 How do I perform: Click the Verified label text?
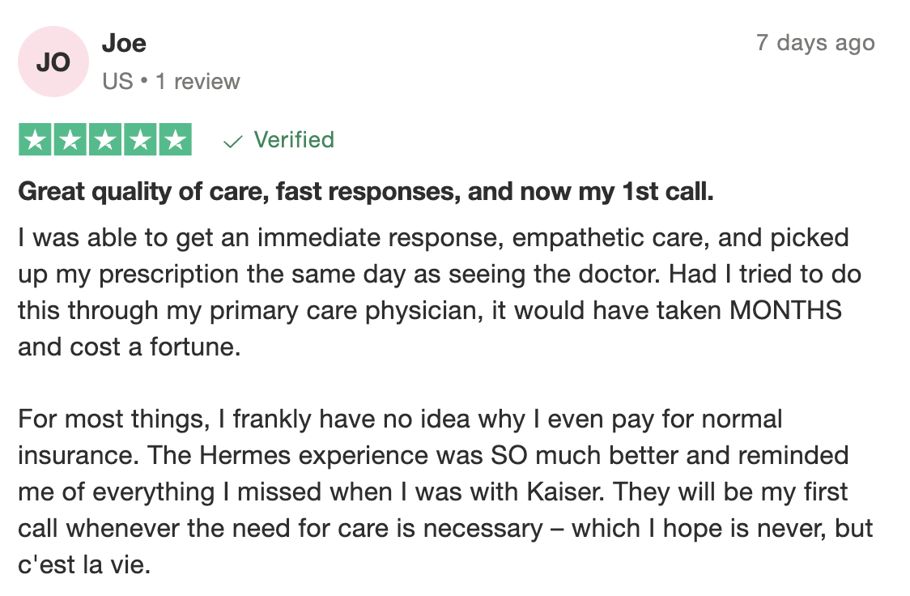pyautogui.click(x=293, y=140)
